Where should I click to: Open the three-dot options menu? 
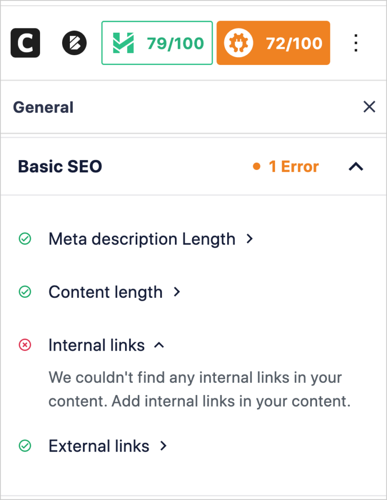pyautogui.click(x=356, y=43)
